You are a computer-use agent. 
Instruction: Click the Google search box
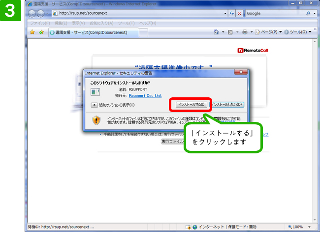276,13
